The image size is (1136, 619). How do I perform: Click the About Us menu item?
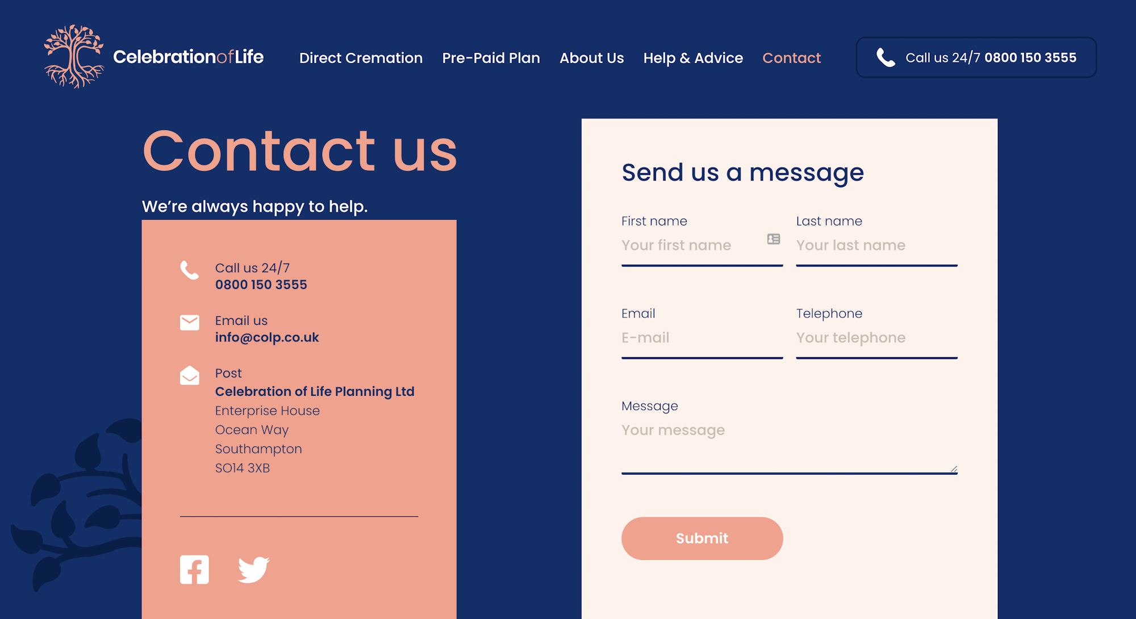click(591, 58)
